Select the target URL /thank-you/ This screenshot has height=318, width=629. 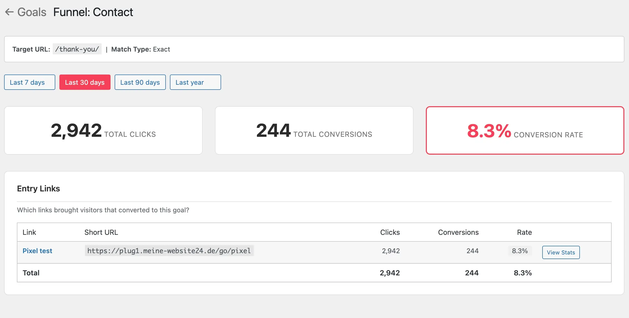77,49
